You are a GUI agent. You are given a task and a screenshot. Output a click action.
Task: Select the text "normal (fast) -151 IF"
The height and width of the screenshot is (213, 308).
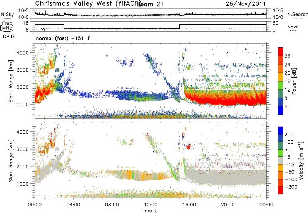(63, 38)
